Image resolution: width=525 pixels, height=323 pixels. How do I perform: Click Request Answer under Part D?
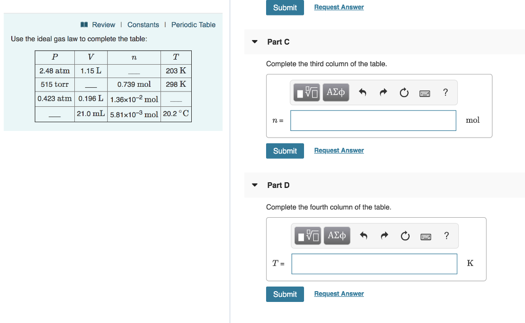click(x=338, y=293)
